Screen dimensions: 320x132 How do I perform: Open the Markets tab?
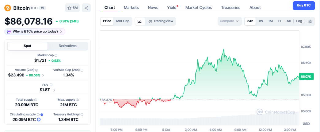point(131,8)
